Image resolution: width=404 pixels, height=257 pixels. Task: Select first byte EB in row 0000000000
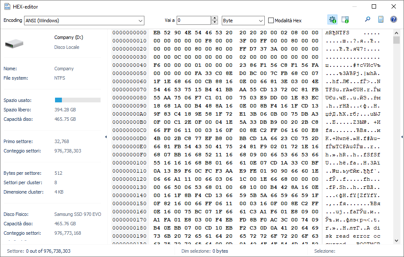(x=156, y=33)
